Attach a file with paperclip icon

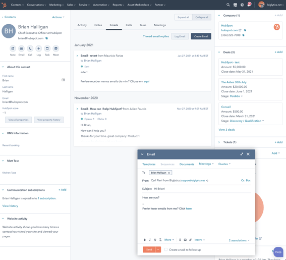(191, 240)
